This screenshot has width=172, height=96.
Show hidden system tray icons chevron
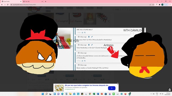pos(151,94)
